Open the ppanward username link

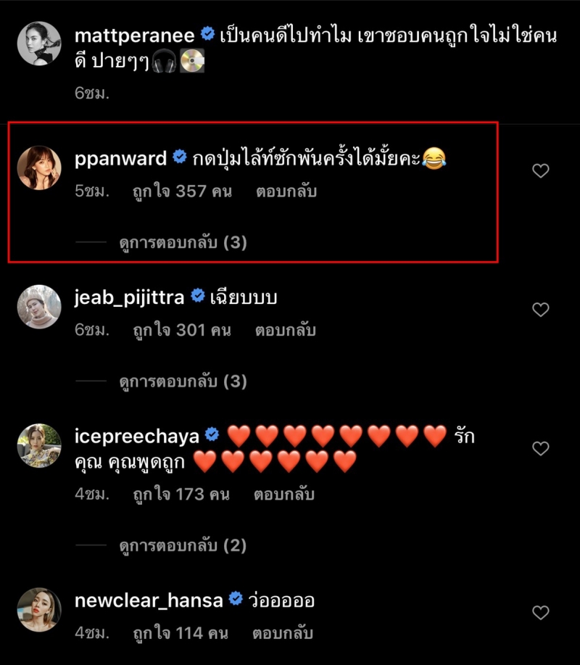click(120, 158)
